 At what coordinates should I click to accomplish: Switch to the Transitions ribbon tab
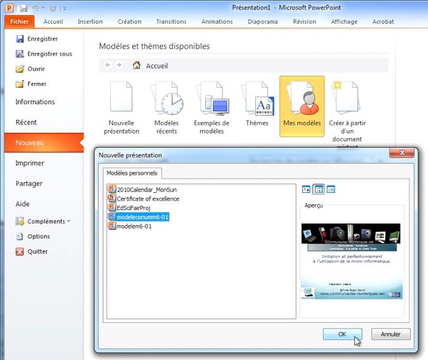coord(171,21)
